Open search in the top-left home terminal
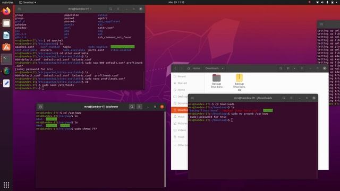This screenshot has height=191, width=340. [110, 9]
